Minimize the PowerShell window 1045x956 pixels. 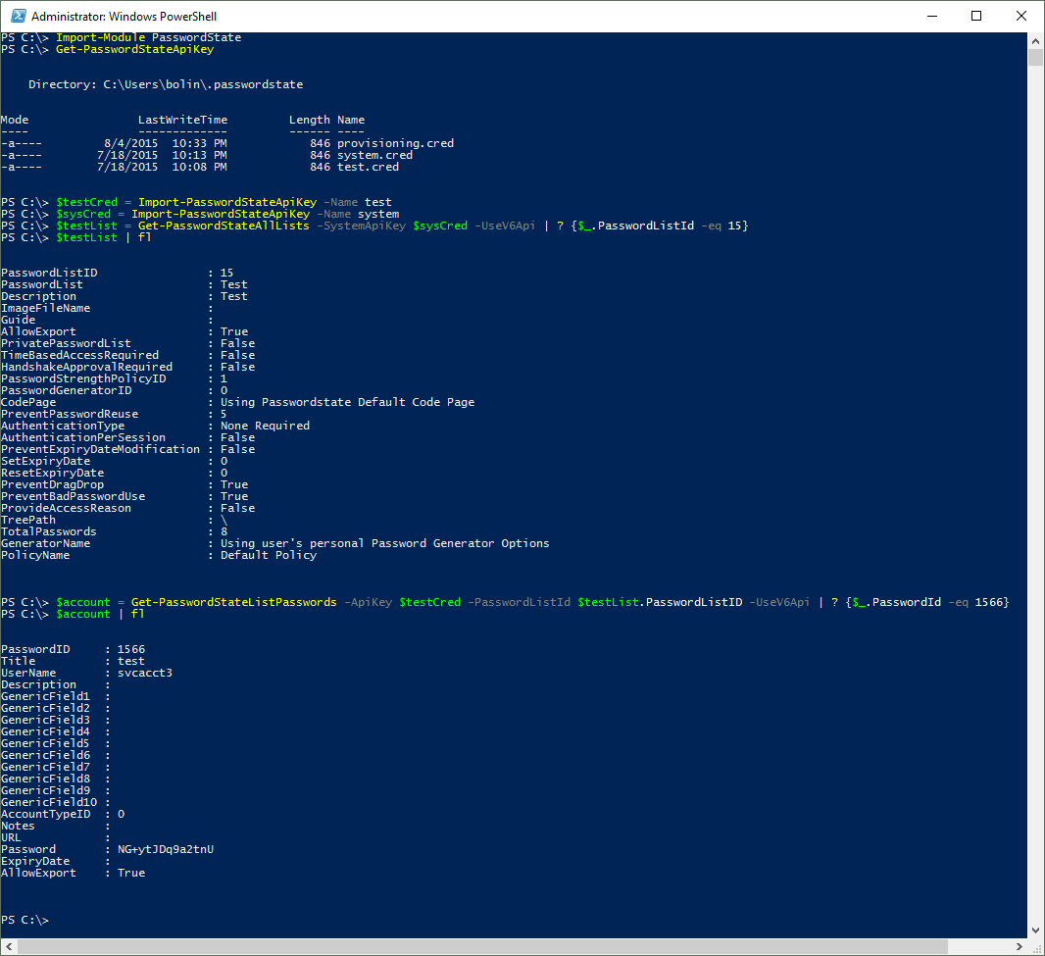(x=932, y=16)
